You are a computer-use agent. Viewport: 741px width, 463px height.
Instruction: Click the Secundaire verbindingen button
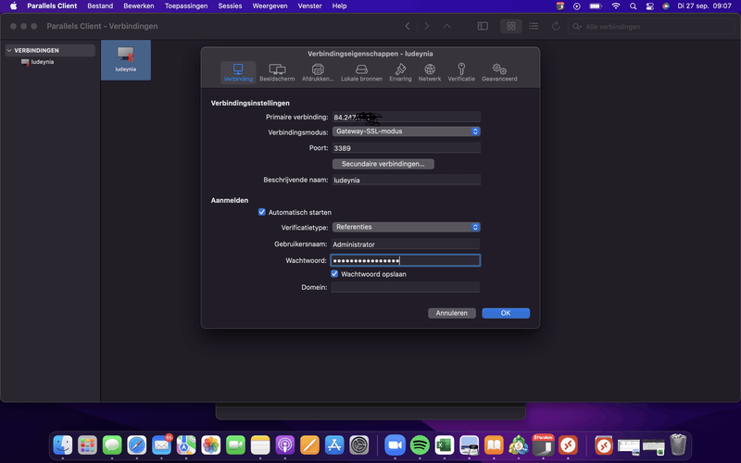click(x=383, y=164)
